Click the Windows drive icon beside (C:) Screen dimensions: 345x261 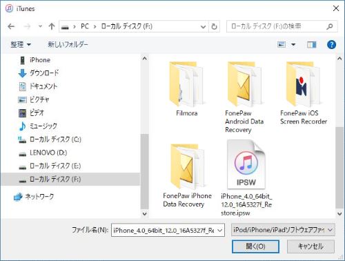(22, 139)
